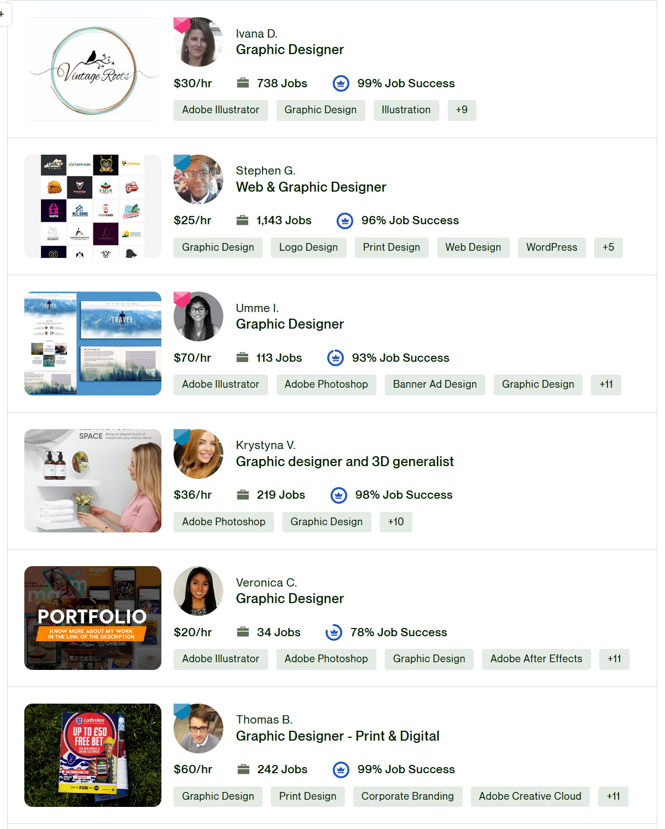Open Stephen G.'s profile name link
The image size is (665, 829).
click(265, 171)
